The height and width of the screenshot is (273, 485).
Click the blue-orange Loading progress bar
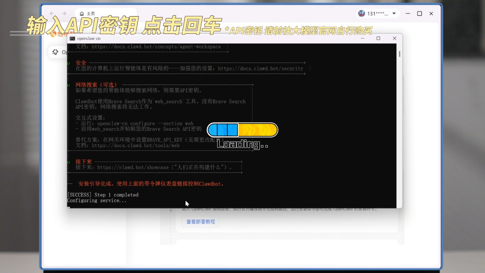[x=242, y=130]
